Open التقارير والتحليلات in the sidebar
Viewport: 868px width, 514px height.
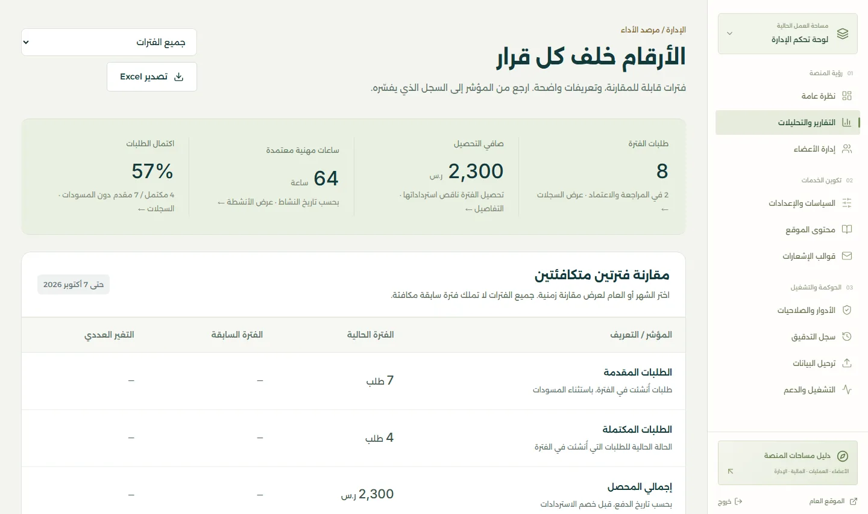tap(787, 122)
